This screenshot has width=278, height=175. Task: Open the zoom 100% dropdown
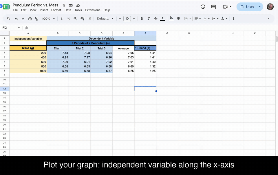(x=48, y=18)
